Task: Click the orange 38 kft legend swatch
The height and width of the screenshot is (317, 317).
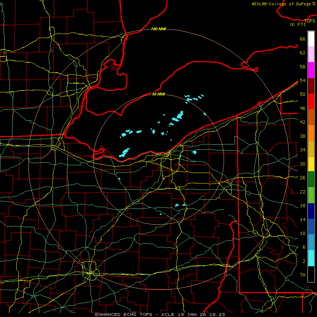Action: pos(311,133)
